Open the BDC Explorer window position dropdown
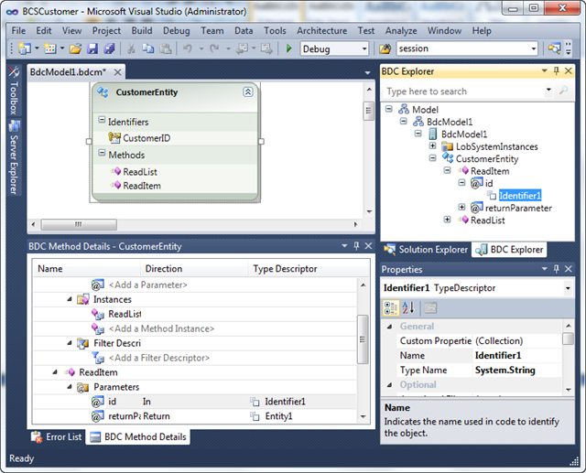 (x=544, y=70)
